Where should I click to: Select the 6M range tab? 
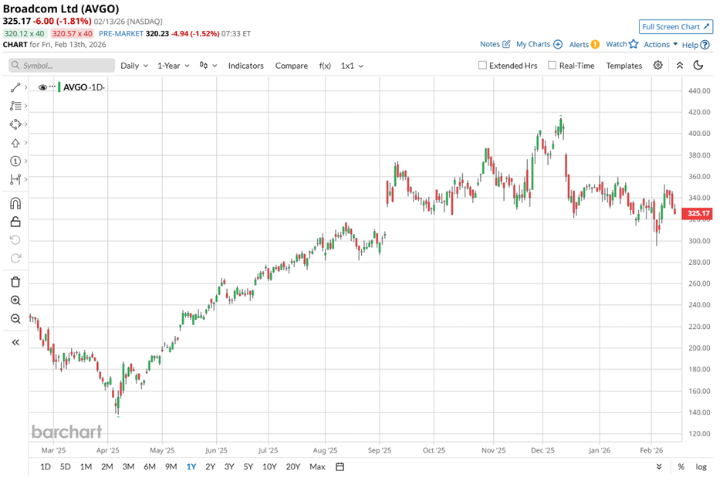(150, 466)
